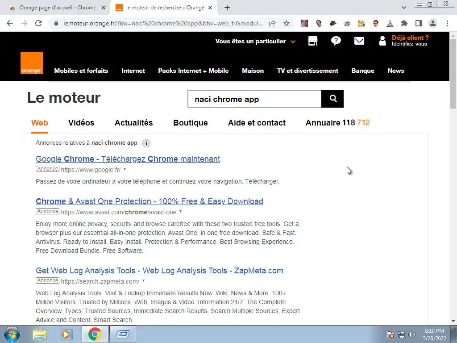Expand the avast.com ad URL arrow
This screenshot has height=343, width=457.
click(x=180, y=212)
